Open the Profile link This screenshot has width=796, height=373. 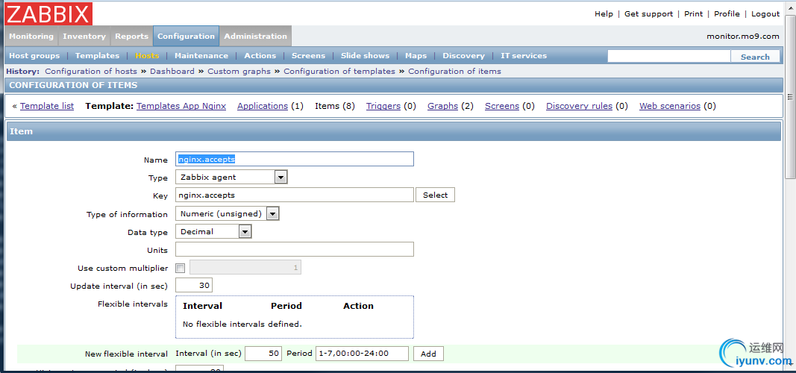coord(727,13)
